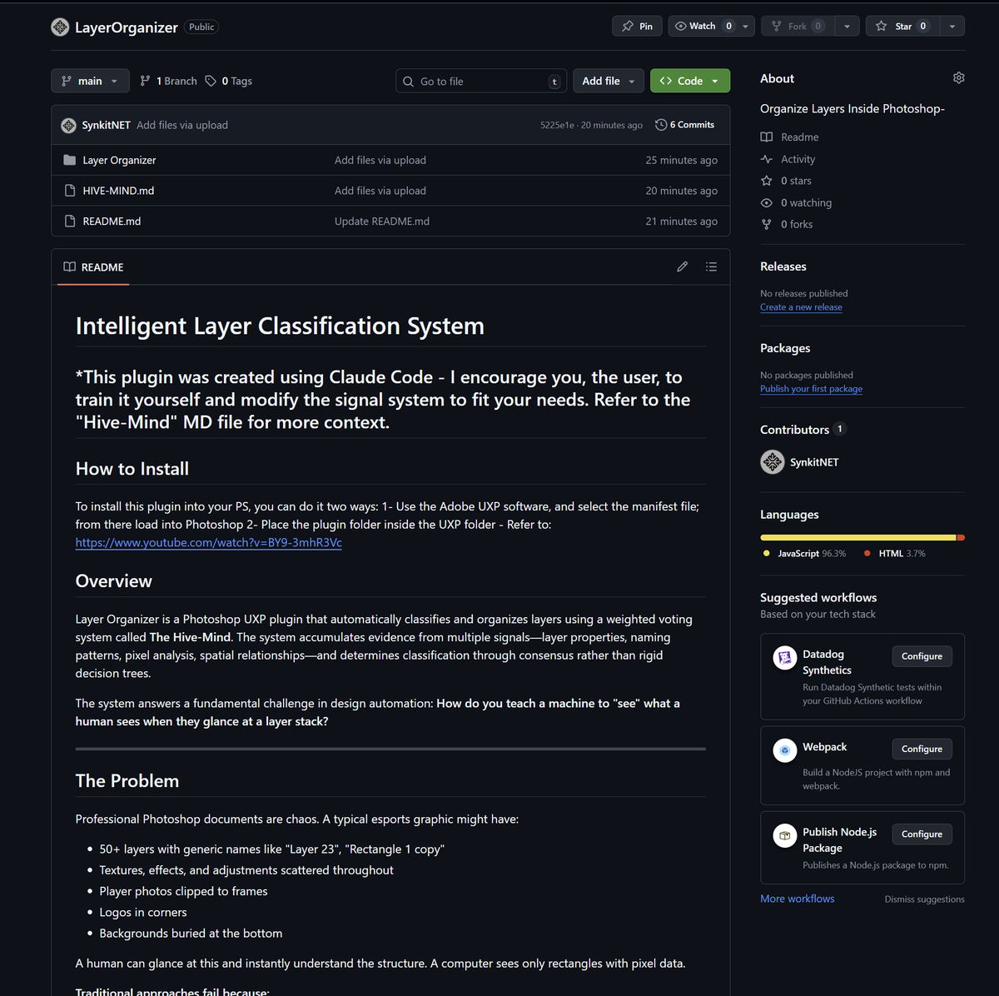Click the stars icon beside 0 stars
999x996 pixels.
767,181
